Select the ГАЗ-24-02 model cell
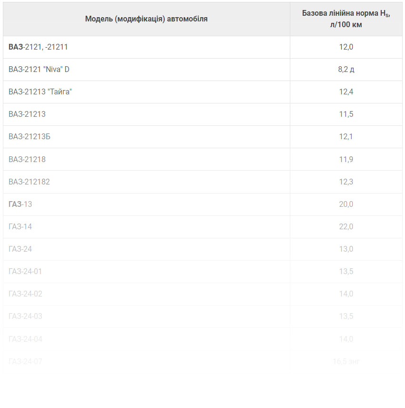This screenshot has height=408, width=405. pyautogui.click(x=146, y=294)
